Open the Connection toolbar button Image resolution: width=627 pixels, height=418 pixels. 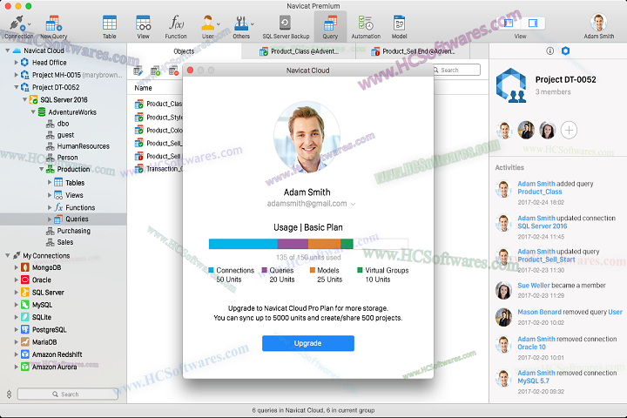tap(18, 27)
